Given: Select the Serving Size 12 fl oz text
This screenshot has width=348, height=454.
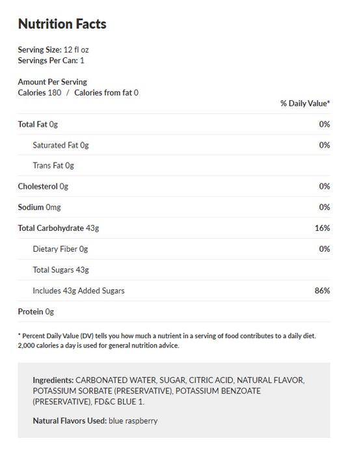Looking at the screenshot, I should pyautogui.click(x=53, y=50).
